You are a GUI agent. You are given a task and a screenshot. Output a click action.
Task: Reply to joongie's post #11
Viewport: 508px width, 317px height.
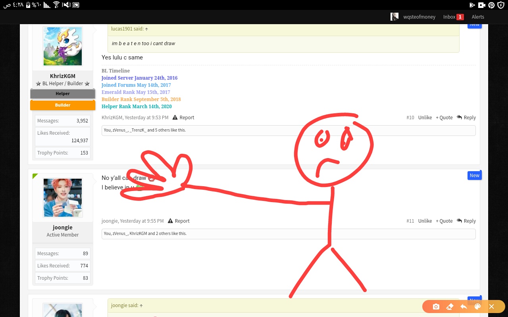pyautogui.click(x=466, y=221)
